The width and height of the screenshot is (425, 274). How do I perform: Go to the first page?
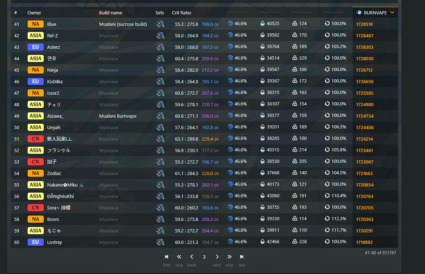coord(166,257)
